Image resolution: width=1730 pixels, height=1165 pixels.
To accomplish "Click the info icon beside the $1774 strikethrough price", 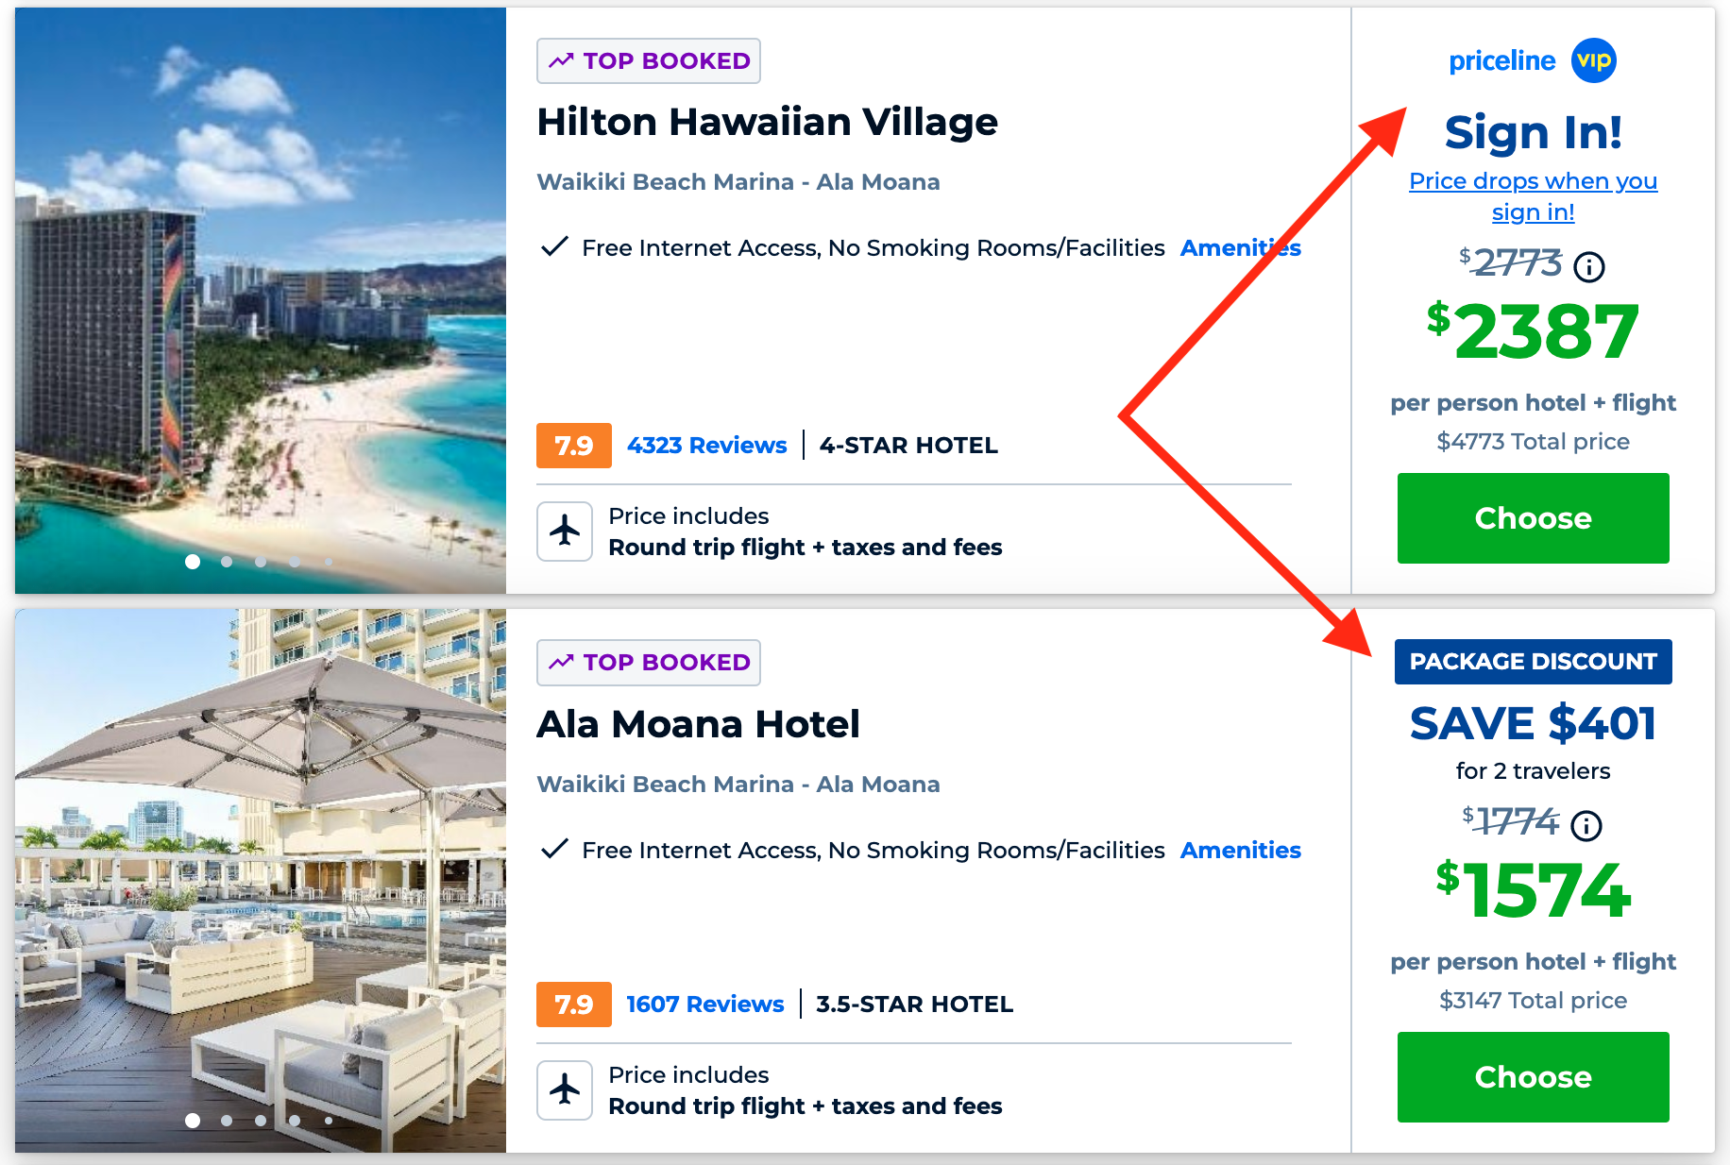I will pyautogui.click(x=1586, y=825).
